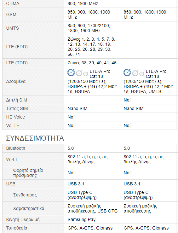Image resolution: width=178 pixels, height=233 pixels.
Task: Click the Διπλή SIM row label
Action: point(17,100)
